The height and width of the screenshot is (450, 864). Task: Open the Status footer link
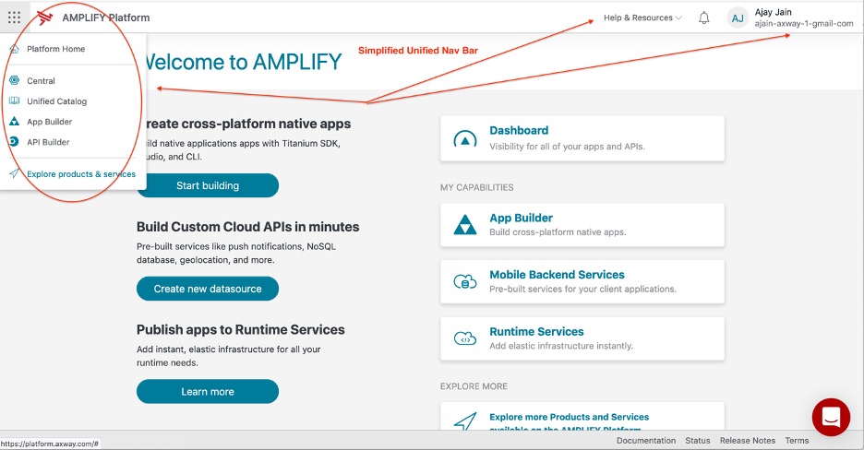(698, 441)
